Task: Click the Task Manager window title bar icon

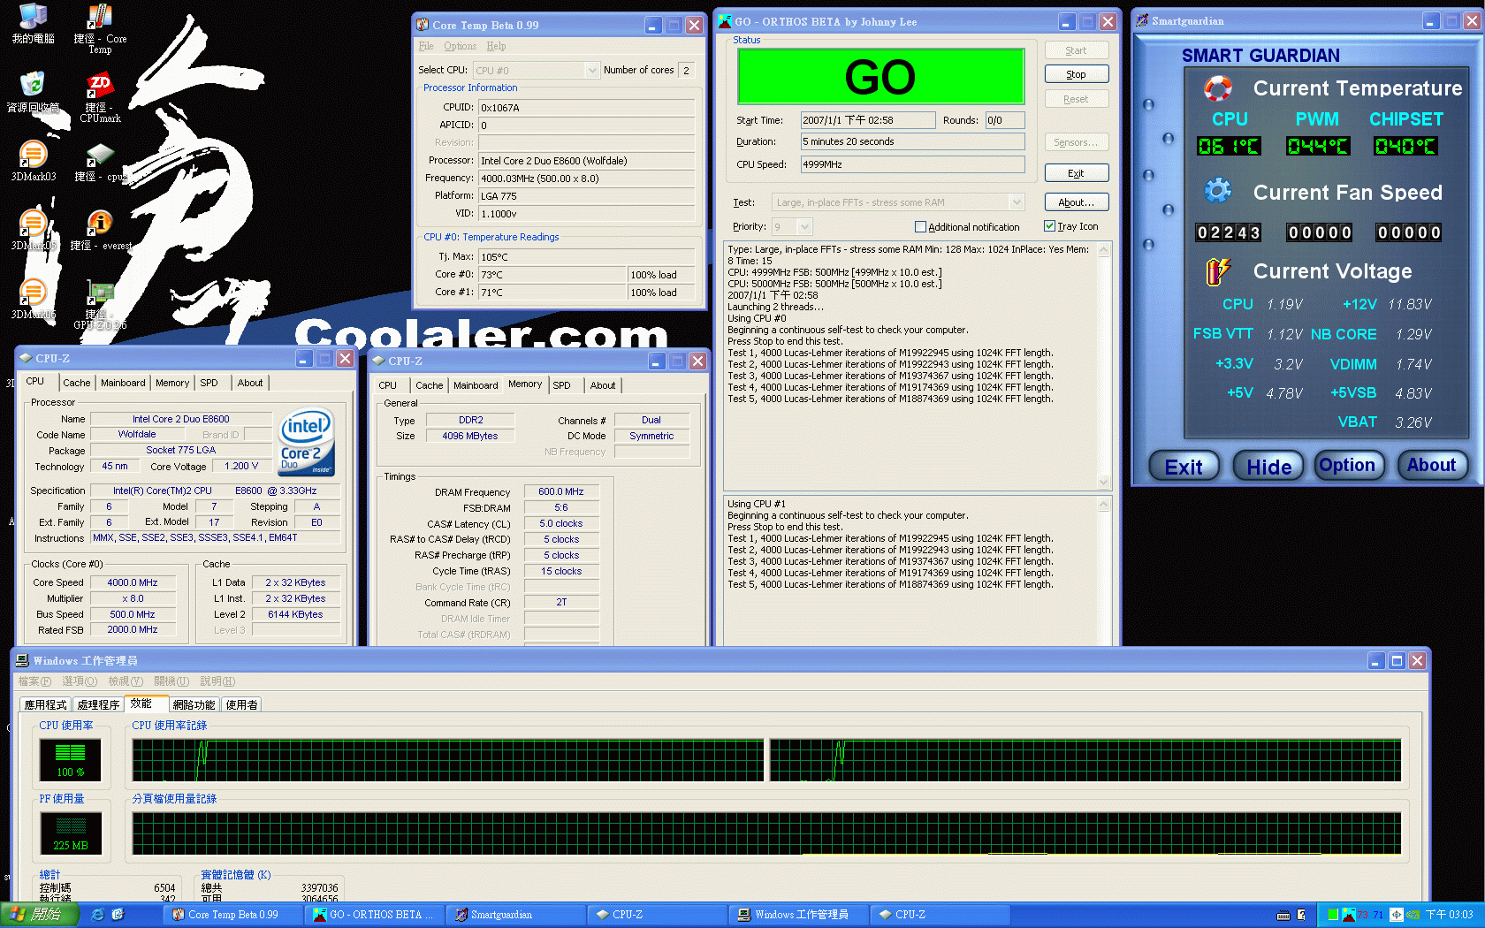Action: [x=22, y=660]
